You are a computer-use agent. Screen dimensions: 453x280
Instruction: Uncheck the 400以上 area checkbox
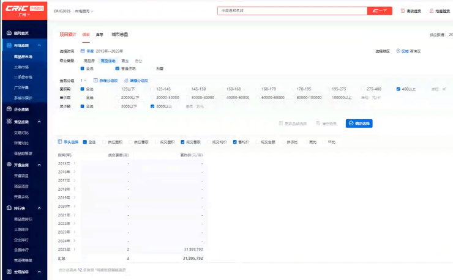point(398,89)
